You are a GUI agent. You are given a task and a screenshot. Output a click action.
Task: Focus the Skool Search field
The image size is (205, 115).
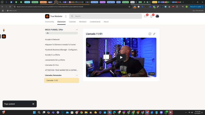(106, 16)
